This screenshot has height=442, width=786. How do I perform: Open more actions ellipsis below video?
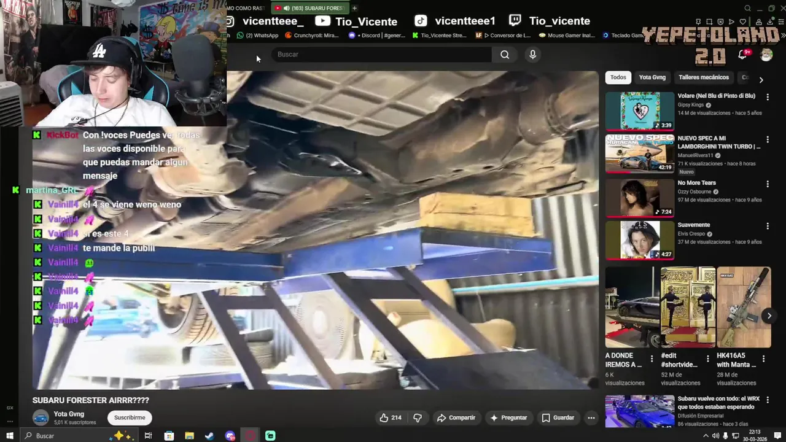tap(591, 417)
